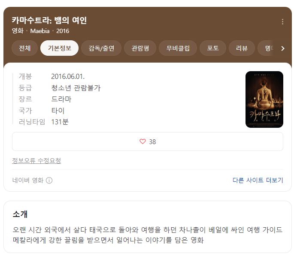Go to the 무비클립 tab

(x=178, y=48)
